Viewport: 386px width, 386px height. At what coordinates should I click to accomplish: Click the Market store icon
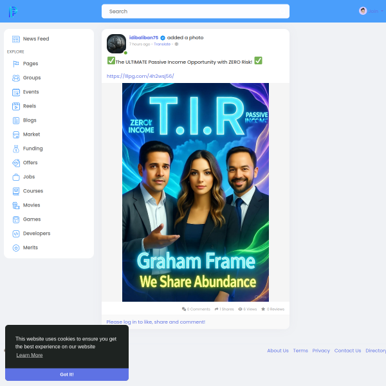[16, 134]
